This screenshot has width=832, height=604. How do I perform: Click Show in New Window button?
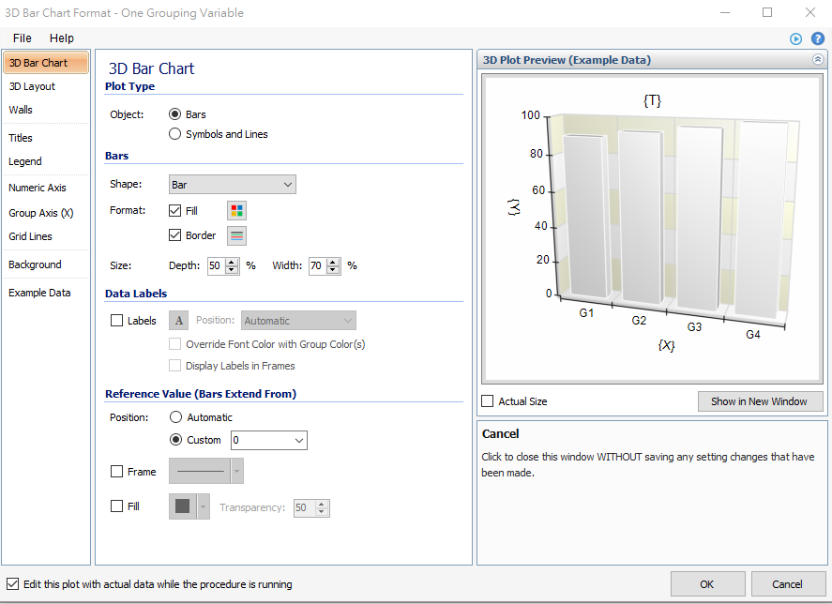(x=759, y=401)
